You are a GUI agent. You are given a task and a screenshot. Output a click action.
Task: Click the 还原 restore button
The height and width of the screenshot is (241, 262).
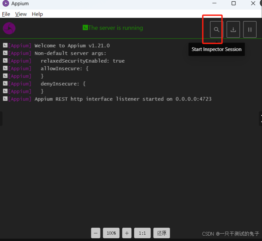162,233
